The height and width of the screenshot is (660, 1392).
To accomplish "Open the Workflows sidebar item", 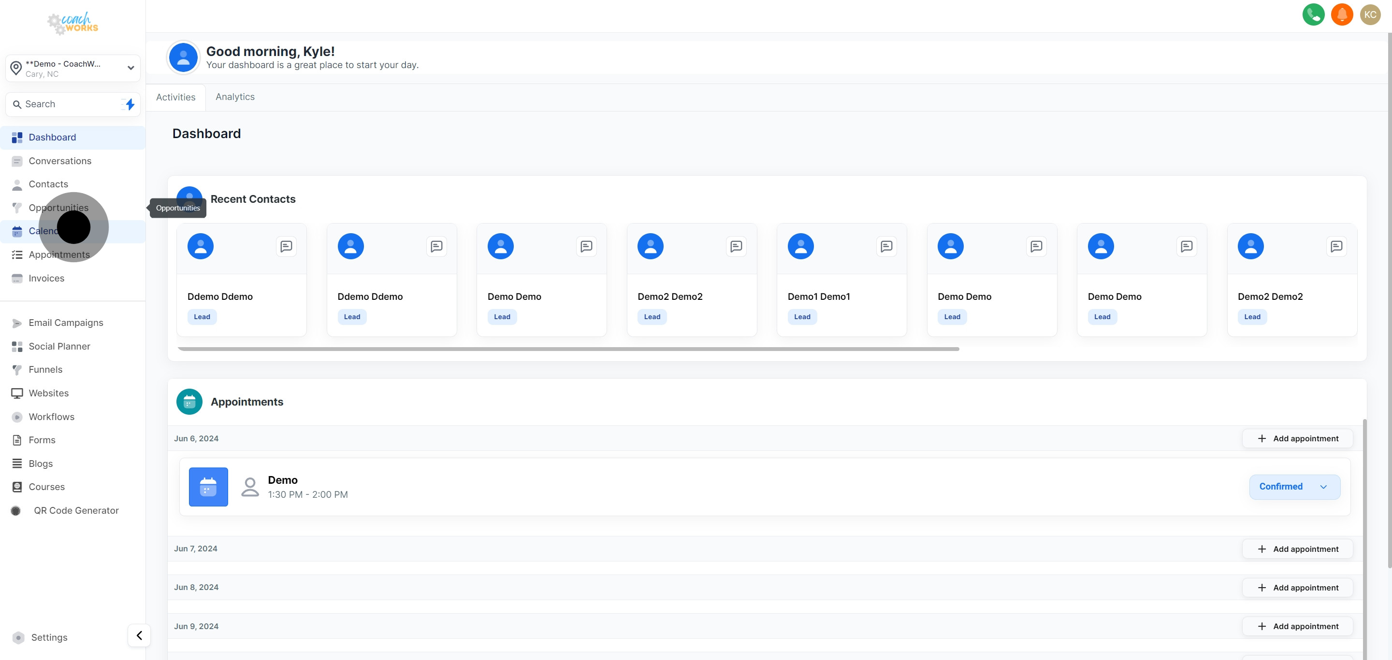I will coord(51,417).
